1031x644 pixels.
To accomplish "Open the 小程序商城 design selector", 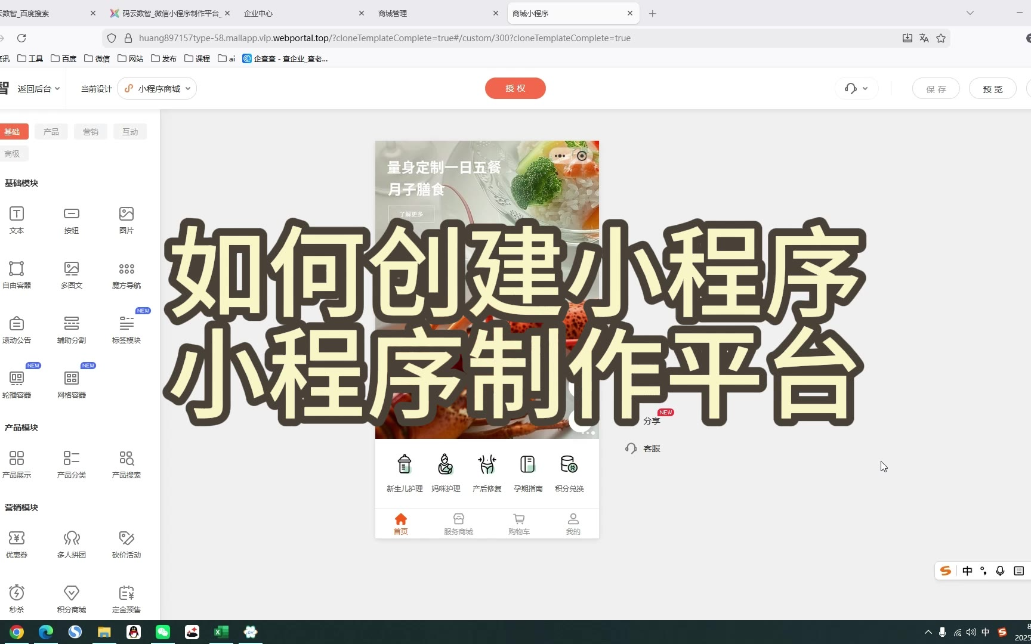I will [158, 89].
